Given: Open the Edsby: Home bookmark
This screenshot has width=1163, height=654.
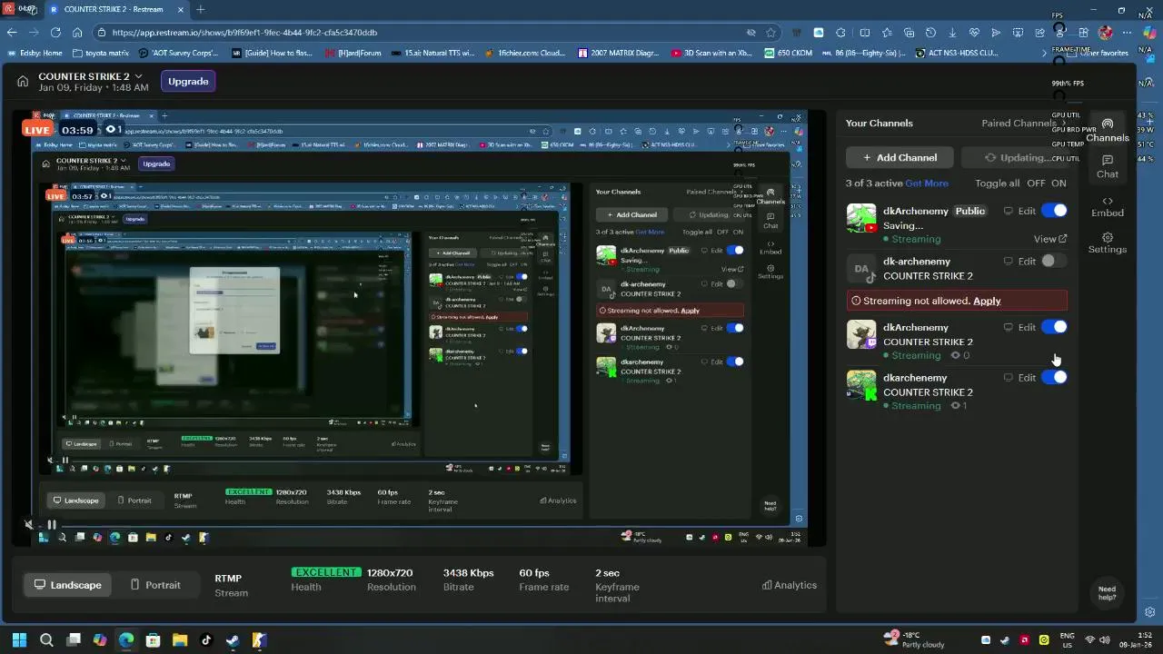Looking at the screenshot, I should pyautogui.click(x=35, y=53).
